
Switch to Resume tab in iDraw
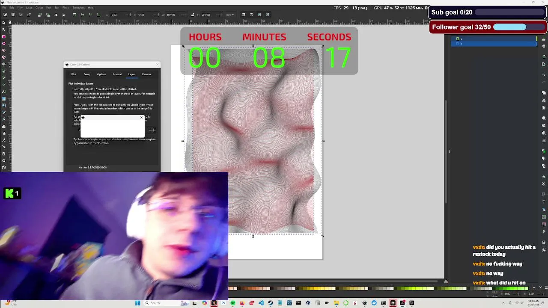click(x=146, y=74)
